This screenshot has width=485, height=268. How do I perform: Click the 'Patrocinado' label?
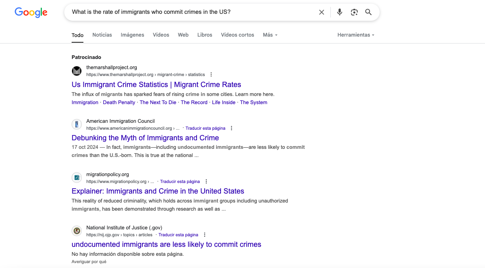tap(86, 57)
